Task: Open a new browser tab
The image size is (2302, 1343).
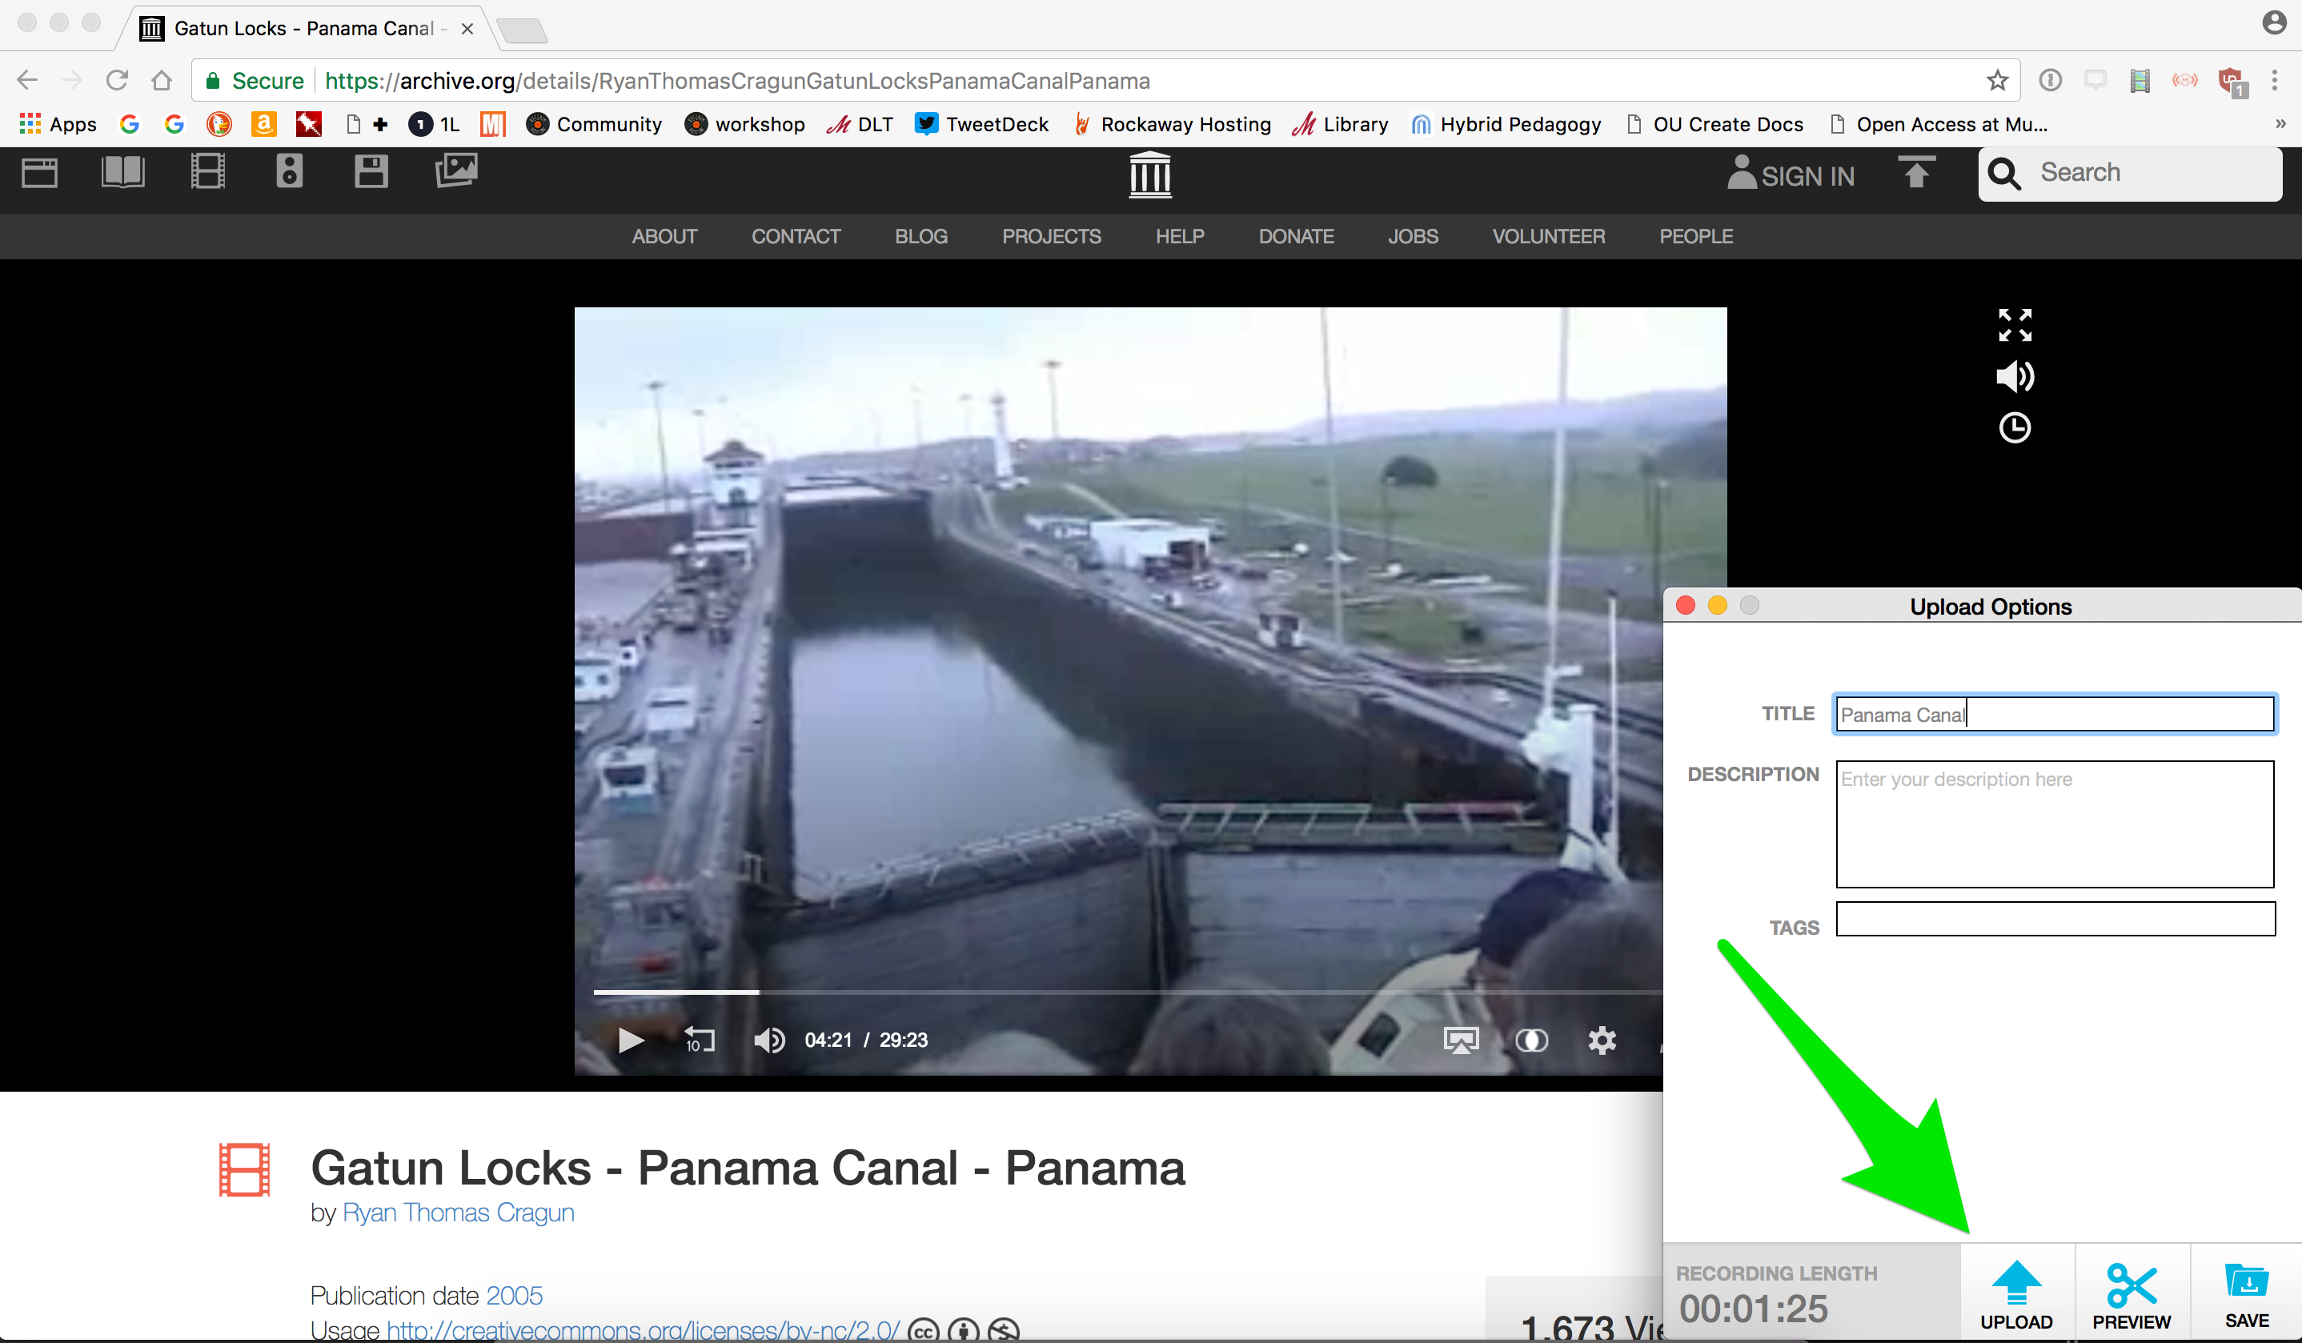Action: [x=523, y=30]
